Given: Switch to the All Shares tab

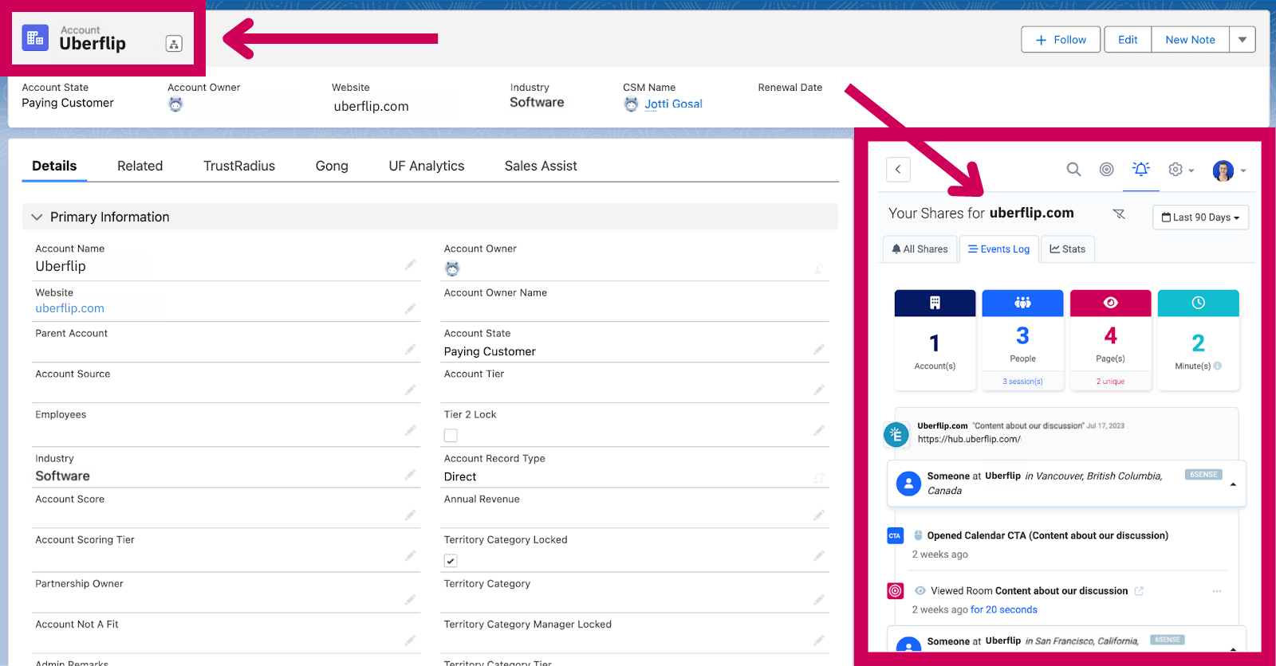Looking at the screenshot, I should pos(920,249).
